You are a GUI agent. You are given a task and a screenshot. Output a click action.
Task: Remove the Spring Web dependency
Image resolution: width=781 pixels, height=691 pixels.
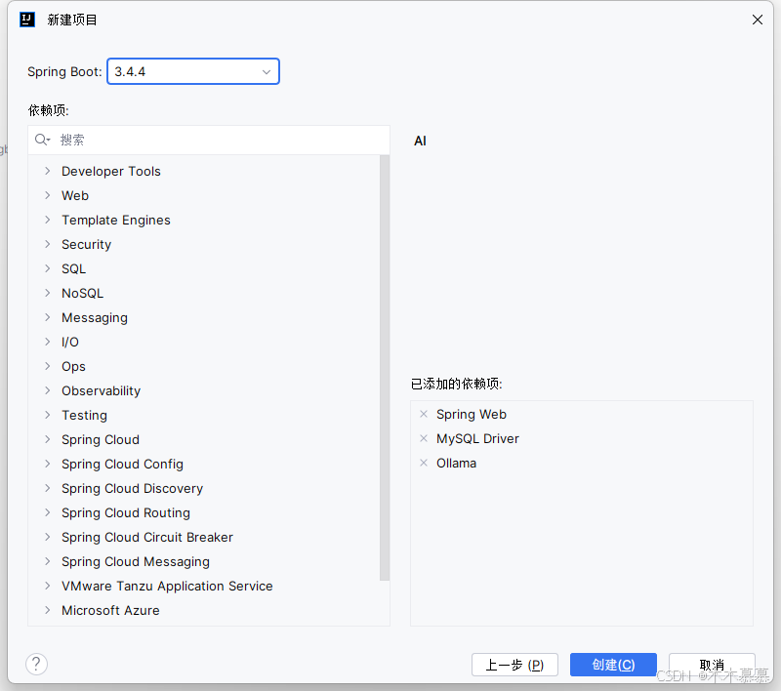424,414
